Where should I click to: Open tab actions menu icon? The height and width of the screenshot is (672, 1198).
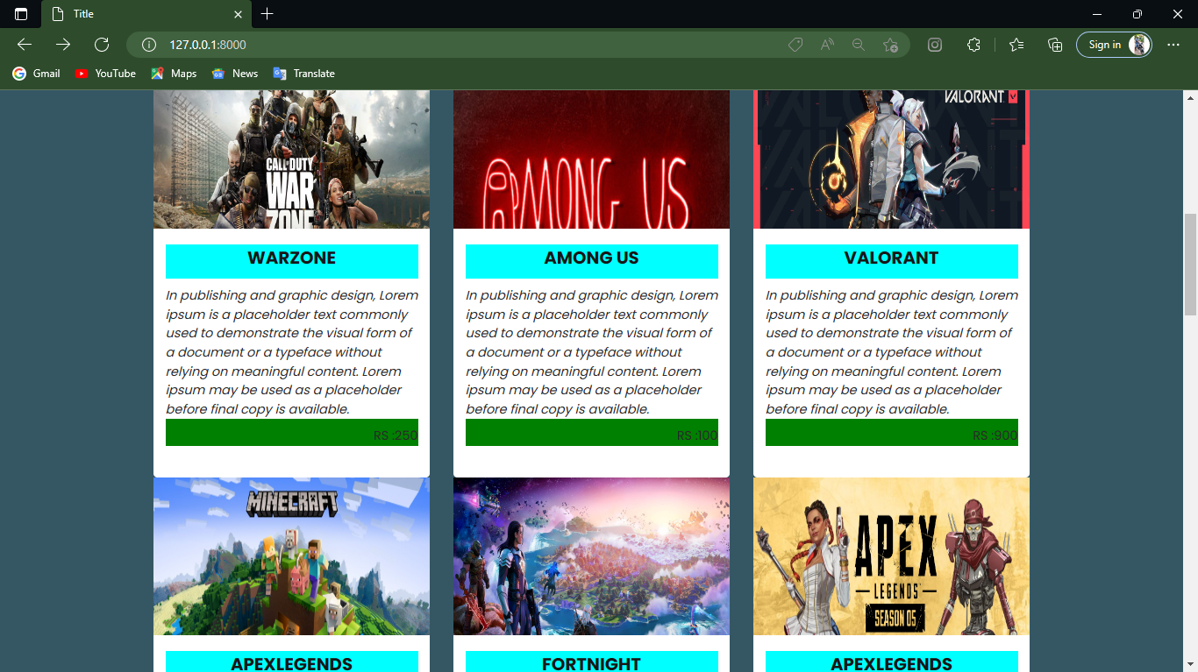point(21,14)
